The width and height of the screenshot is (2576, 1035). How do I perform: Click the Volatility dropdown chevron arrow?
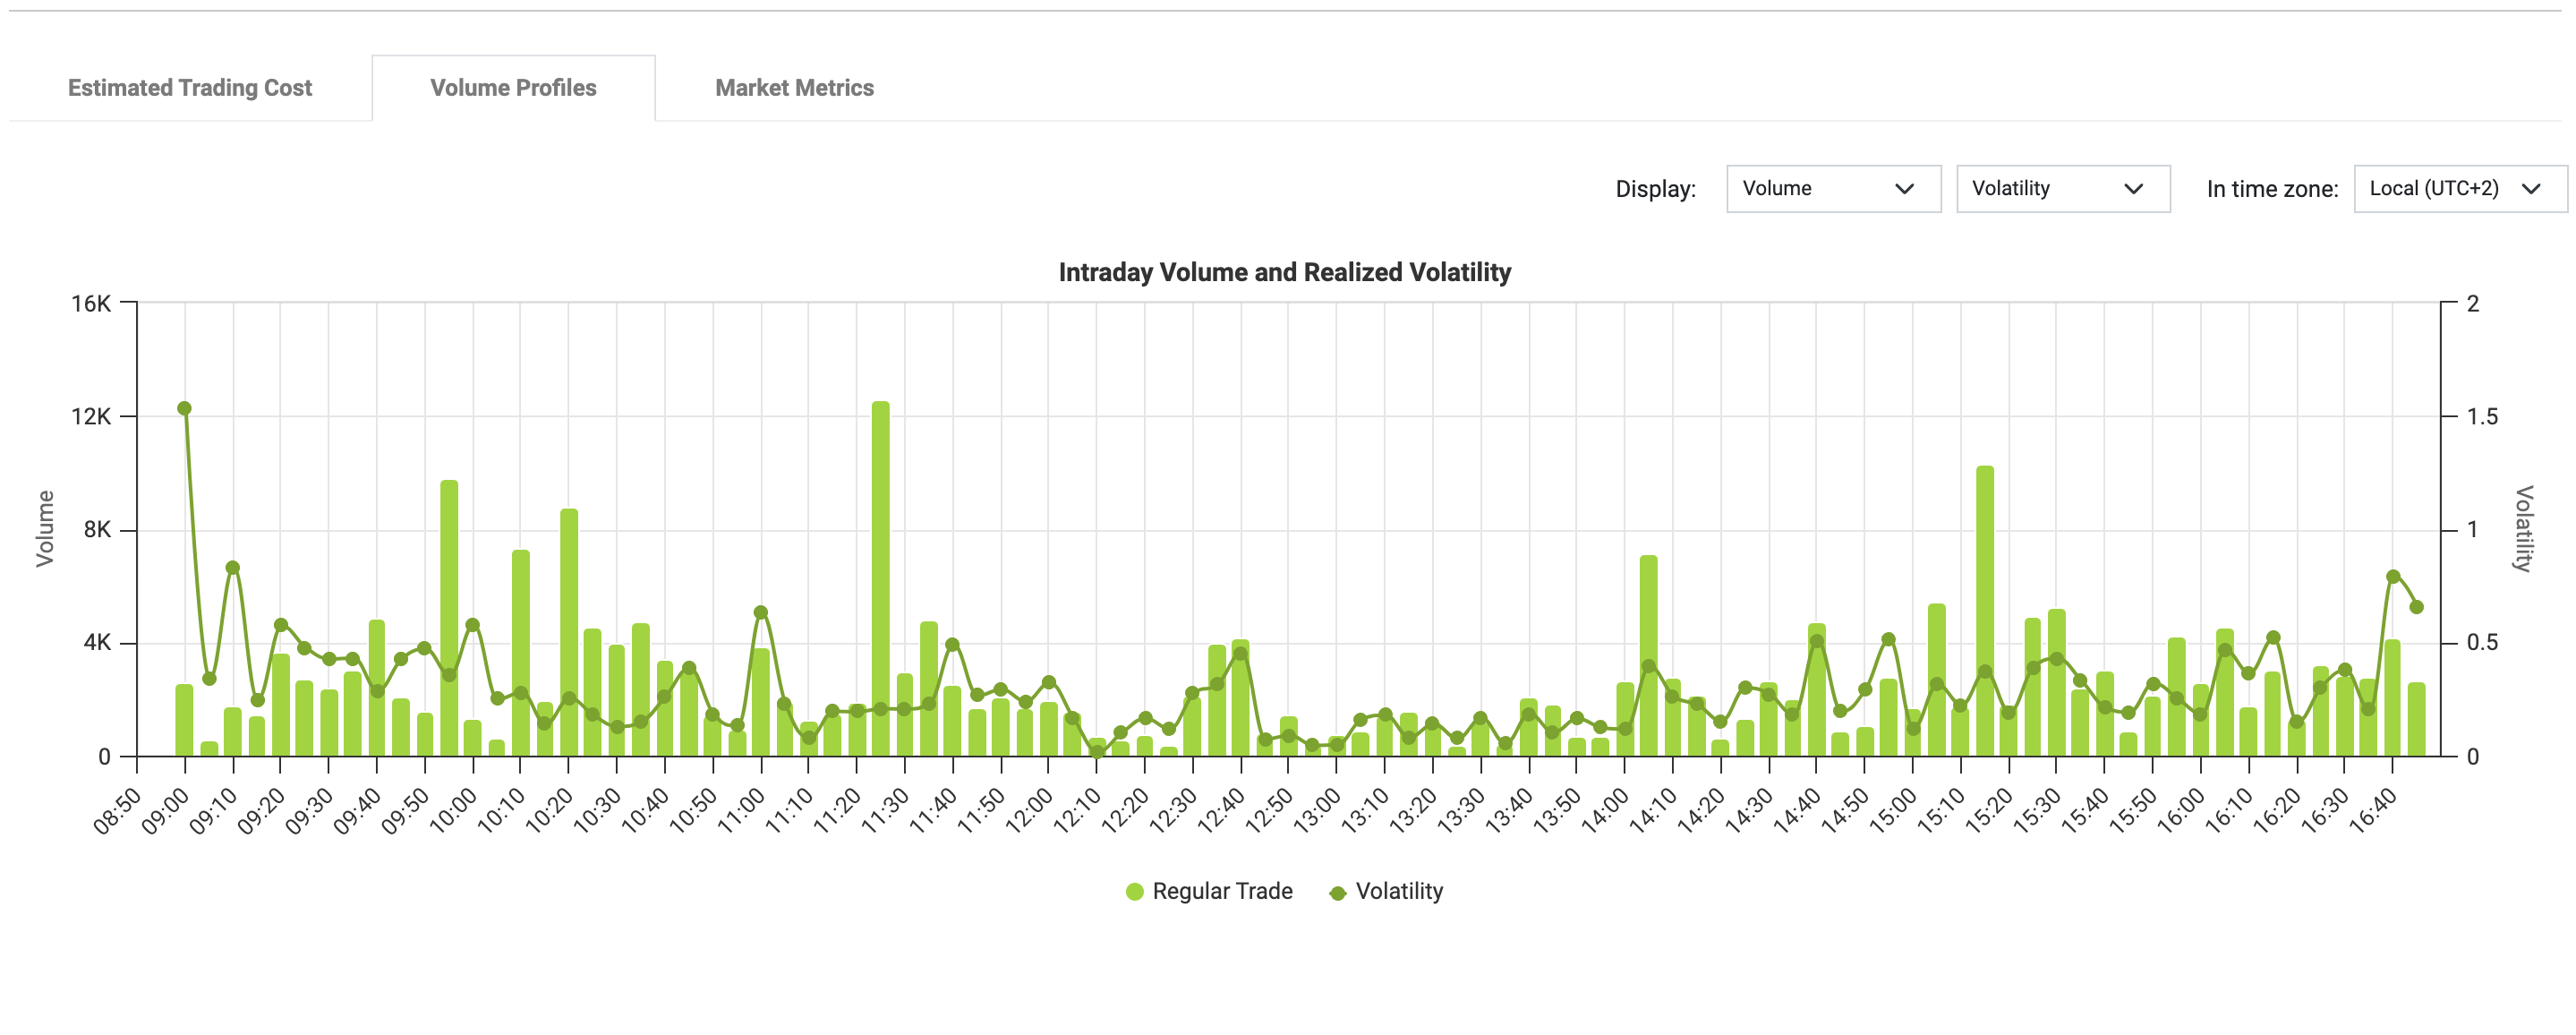(x=2133, y=189)
